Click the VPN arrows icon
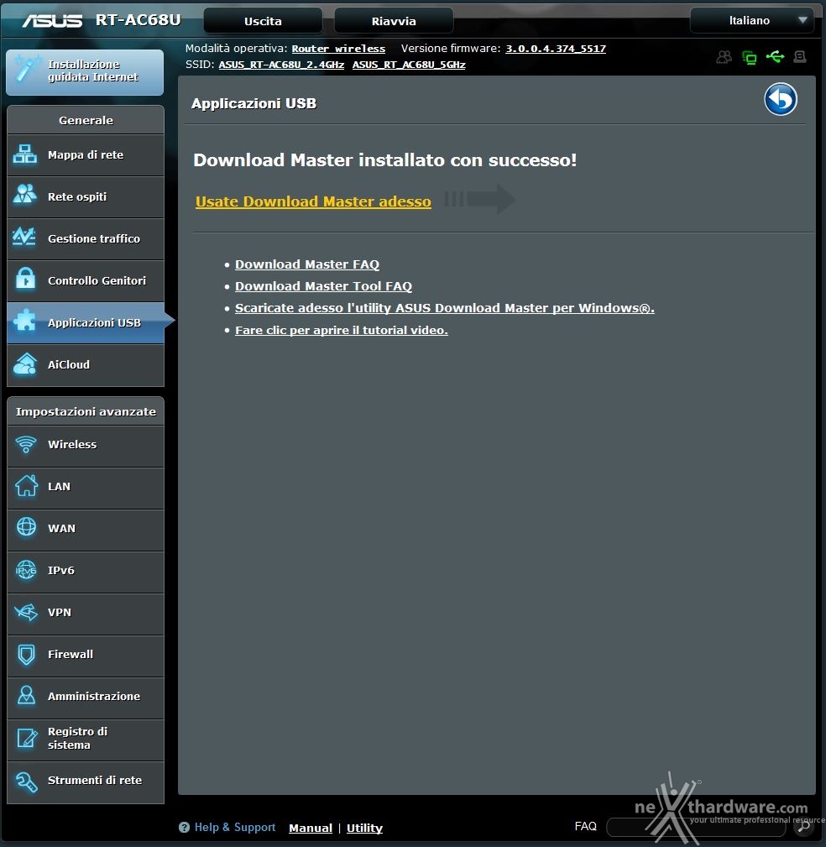 (25, 611)
